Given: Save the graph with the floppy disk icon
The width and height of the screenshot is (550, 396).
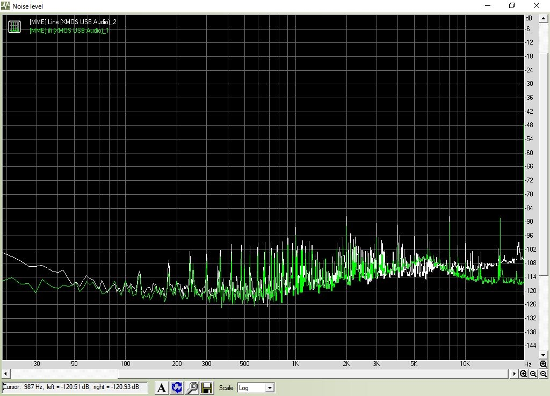Looking at the screenshot, I should click(x=207, y=387).
